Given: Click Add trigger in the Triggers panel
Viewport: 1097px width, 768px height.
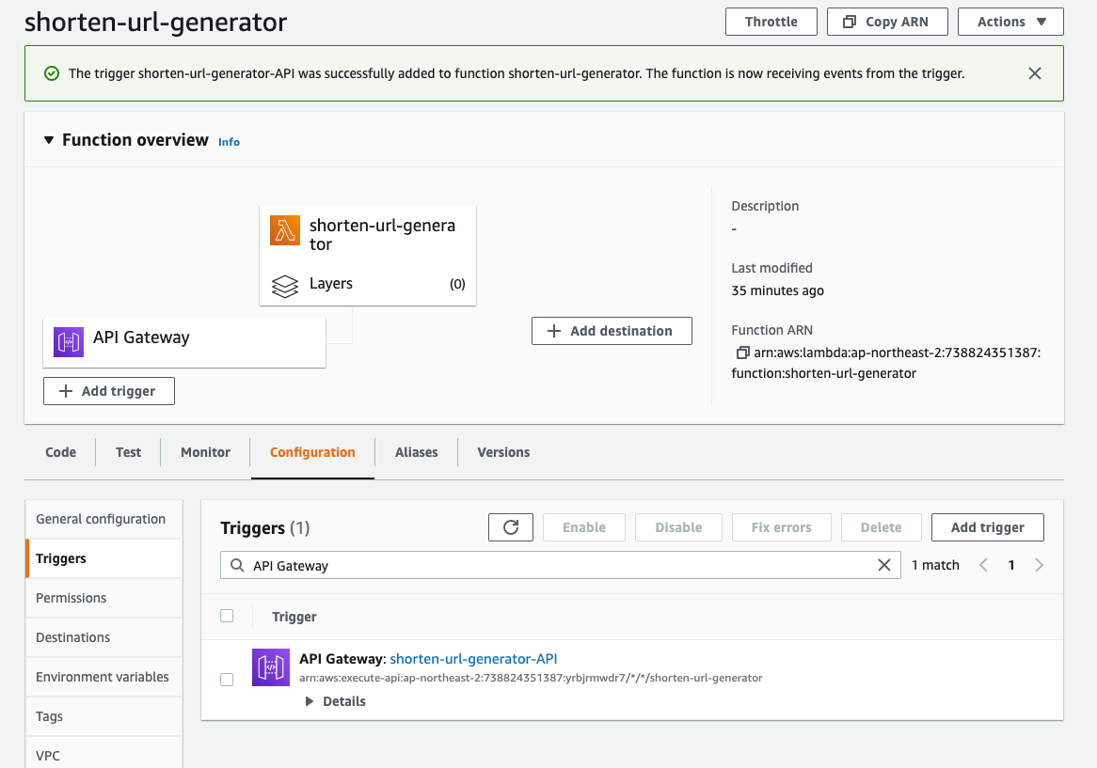Looking at the screenshot, I should tap(987, 527).
